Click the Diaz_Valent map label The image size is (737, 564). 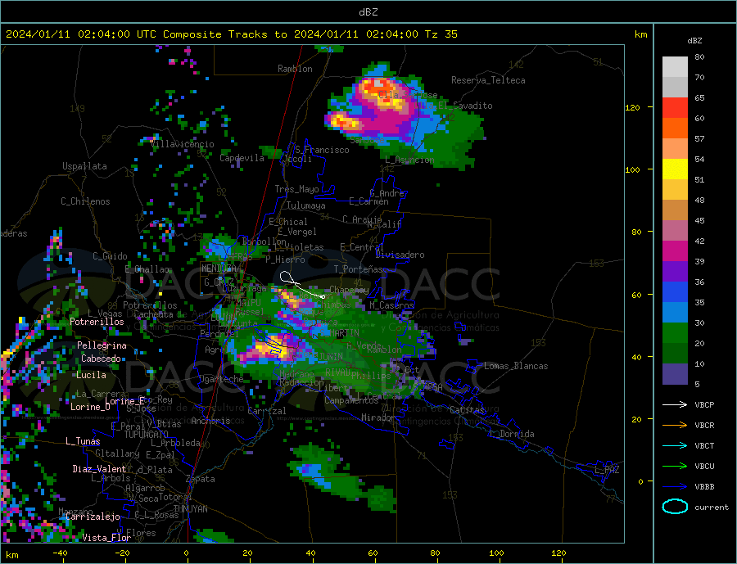[x=99, y=469]
